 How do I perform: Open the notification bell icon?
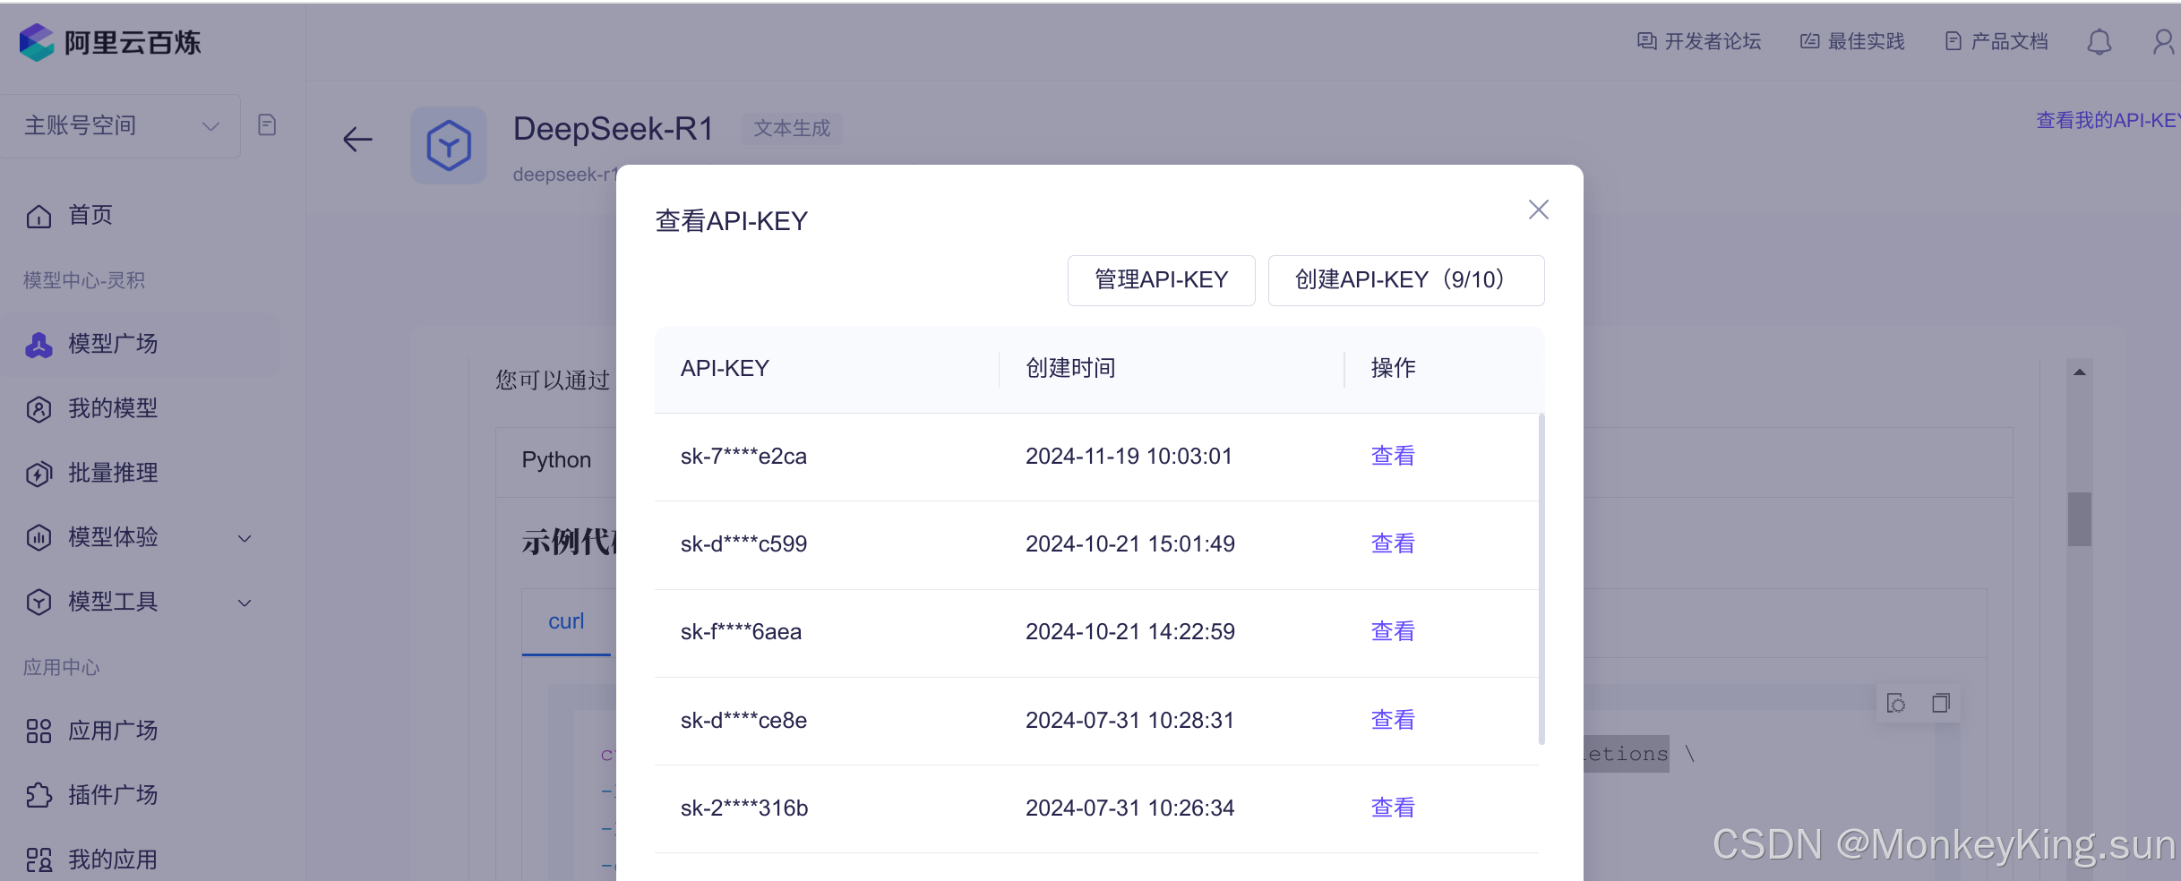coord(2099,42)
